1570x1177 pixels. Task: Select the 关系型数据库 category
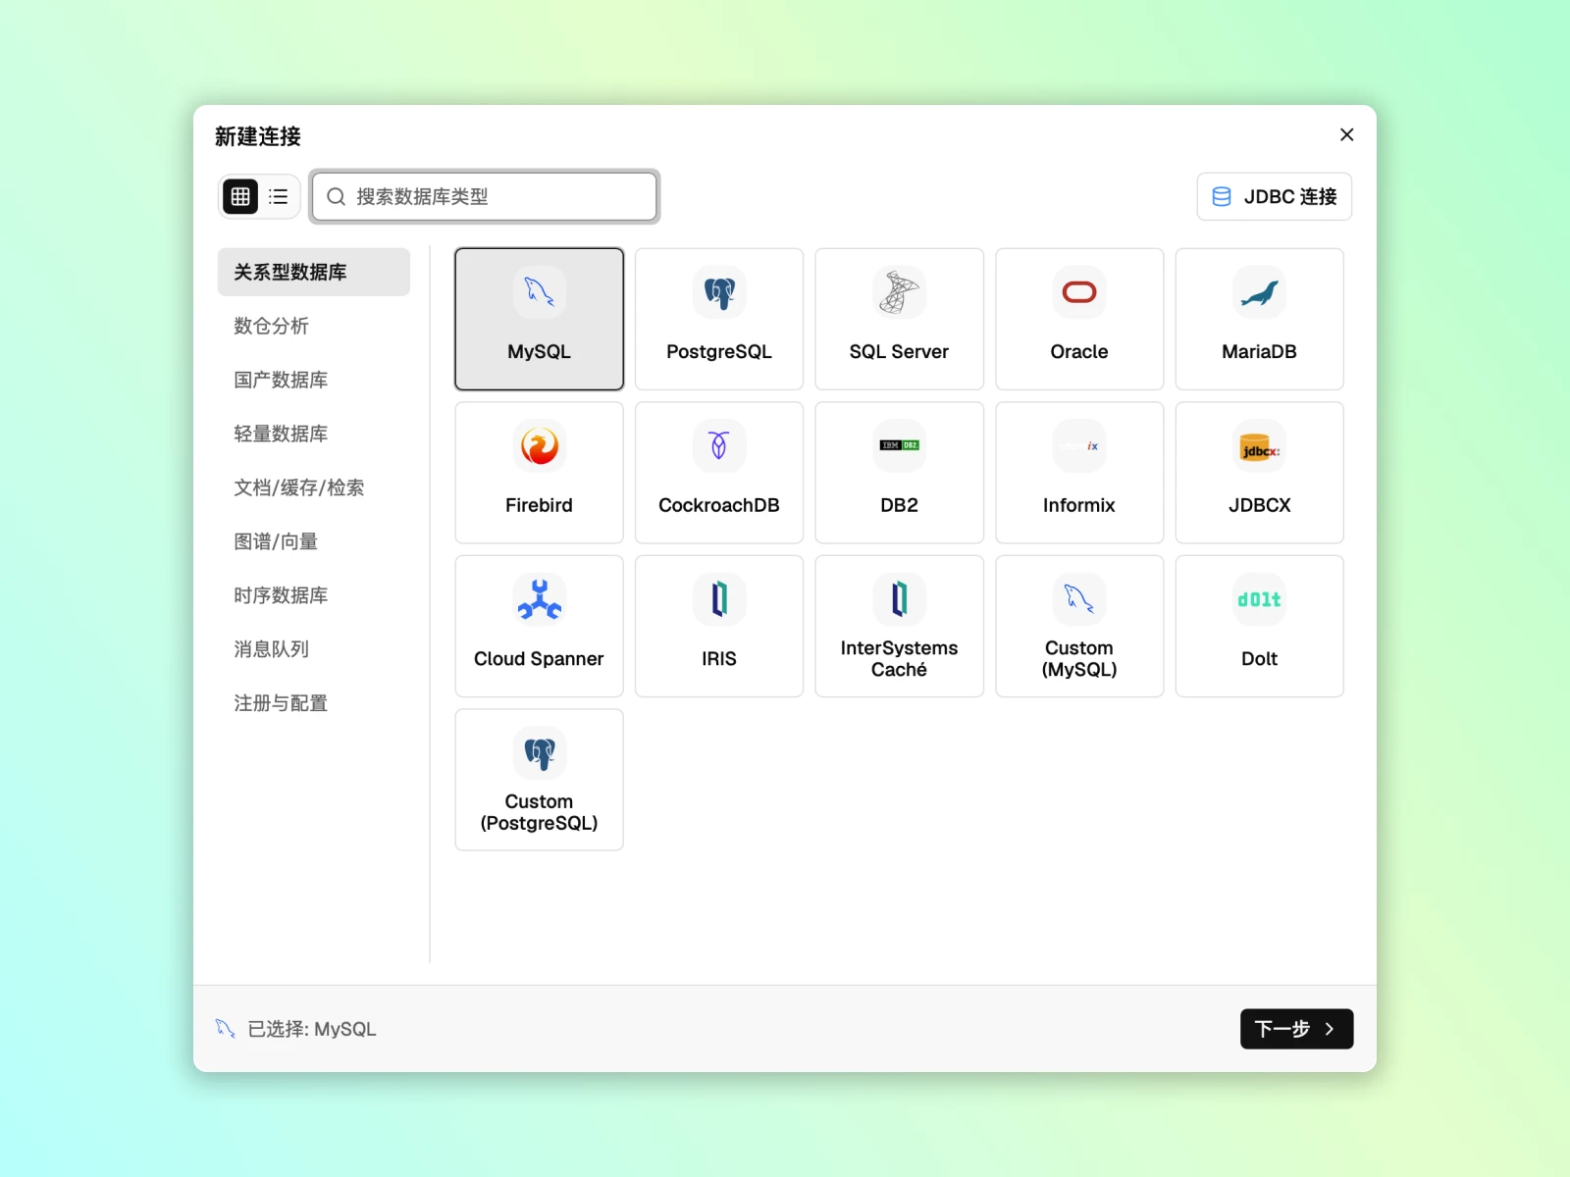(x=314, y=272)
